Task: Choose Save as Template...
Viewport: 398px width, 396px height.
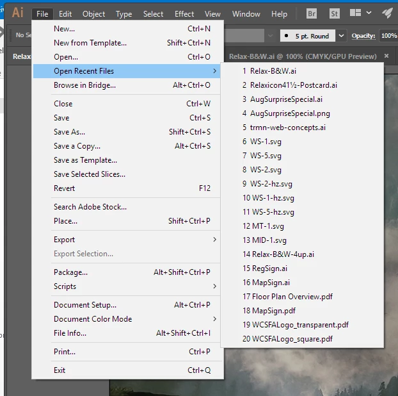Action: point(127,160)
